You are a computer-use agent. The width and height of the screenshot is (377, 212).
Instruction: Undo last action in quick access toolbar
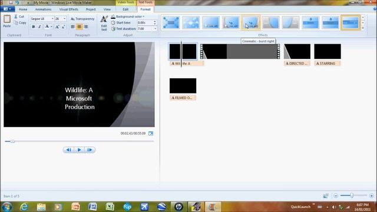17,2
